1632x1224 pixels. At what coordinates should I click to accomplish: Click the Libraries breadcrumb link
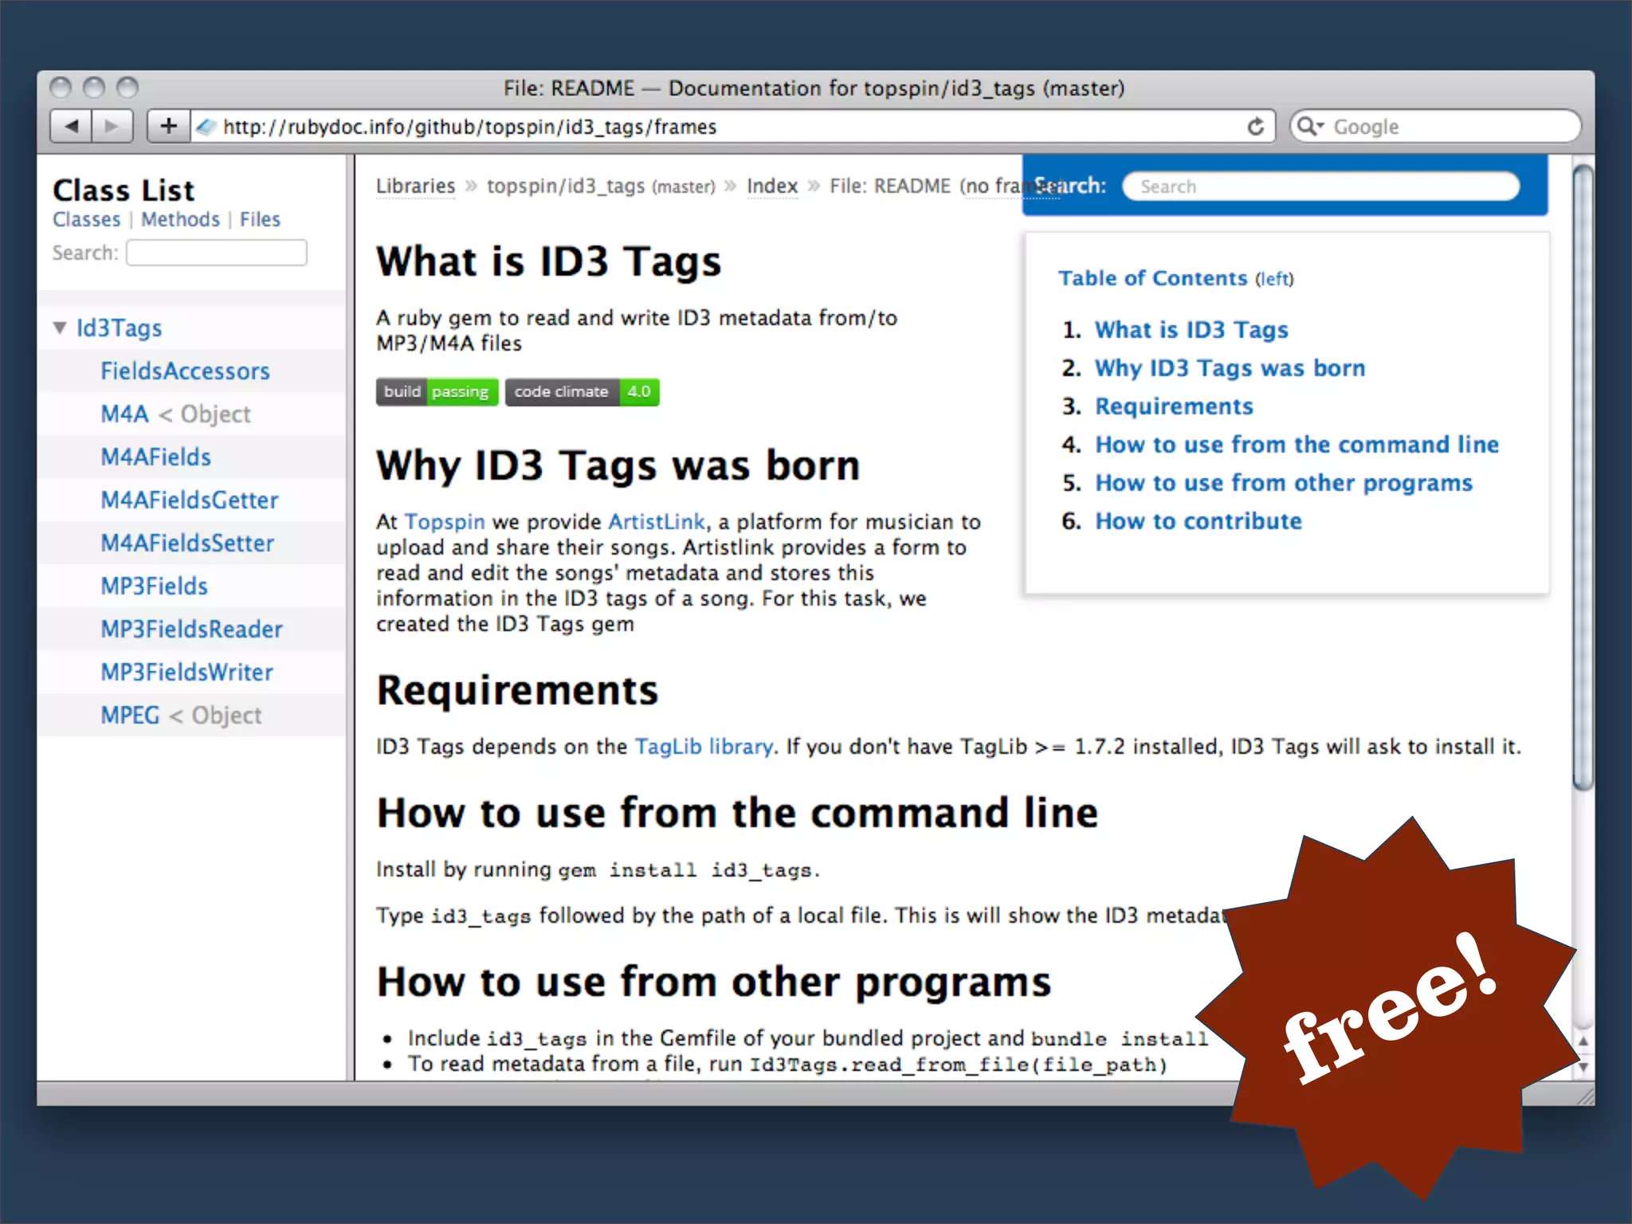tap(415, 186)
